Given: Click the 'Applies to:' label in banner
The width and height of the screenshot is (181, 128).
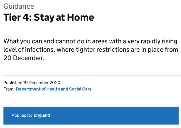Looking at the screenshot, I should [22, 115].
